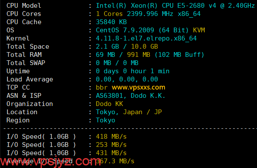This screenshot has height=168, width=257.
Task: Click the bbr congestion control value
Action: pos(102,87)
